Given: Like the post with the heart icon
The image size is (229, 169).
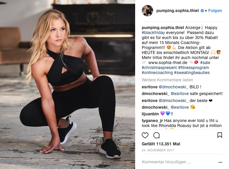Looking at the screenshot, I should [145, 135].
